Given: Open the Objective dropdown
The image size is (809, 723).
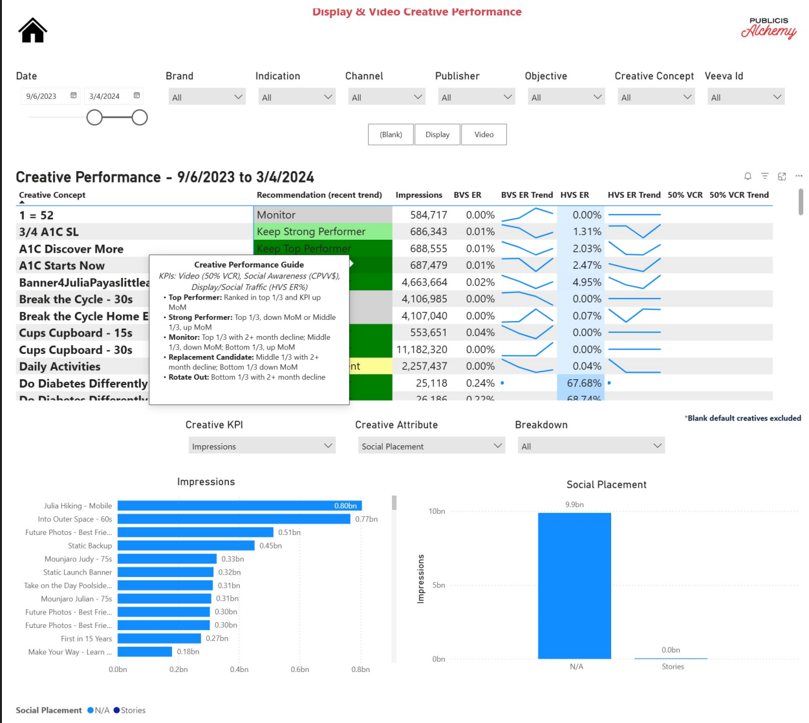Looking at the screenshot, I should (x=566, y=97).
